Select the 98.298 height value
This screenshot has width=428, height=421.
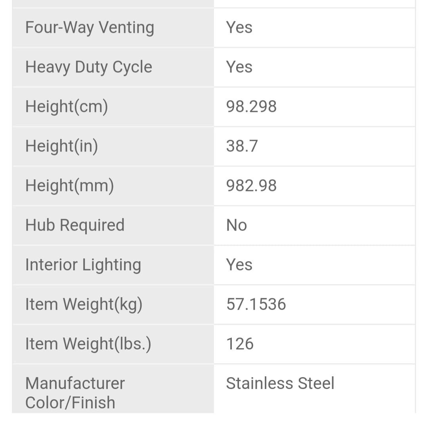(251, 107)
